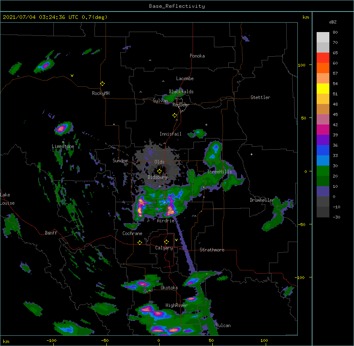Image resolution: width=354 pixels, height=346 pixels.
Task: Click the Okotoks town label
Action: pyautogui.click(x=169, y=288)
